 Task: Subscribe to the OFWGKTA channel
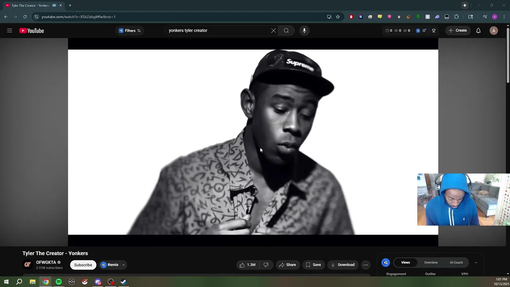coord(83,265)
